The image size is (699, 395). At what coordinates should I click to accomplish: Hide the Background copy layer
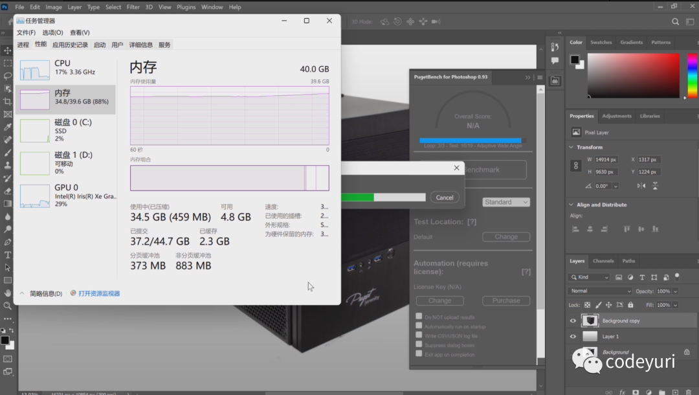point(573,321)
